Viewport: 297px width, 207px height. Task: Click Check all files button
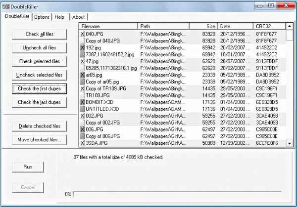[40, 34]
